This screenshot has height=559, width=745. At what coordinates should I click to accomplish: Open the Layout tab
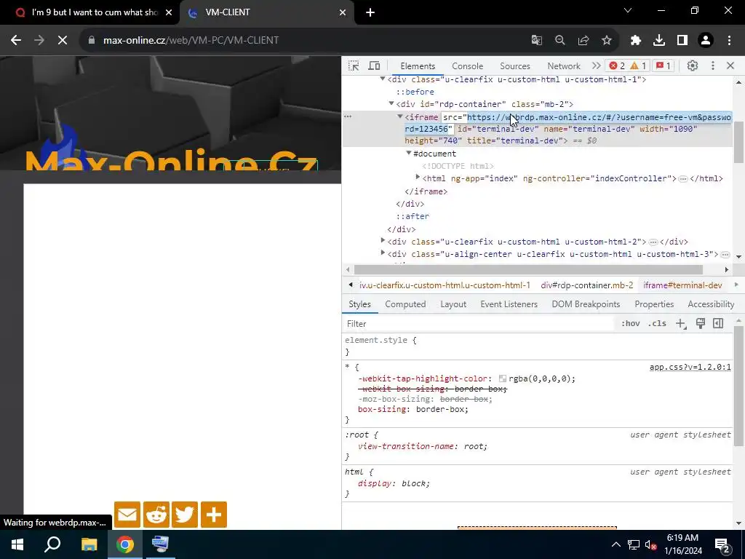point(453,304)
